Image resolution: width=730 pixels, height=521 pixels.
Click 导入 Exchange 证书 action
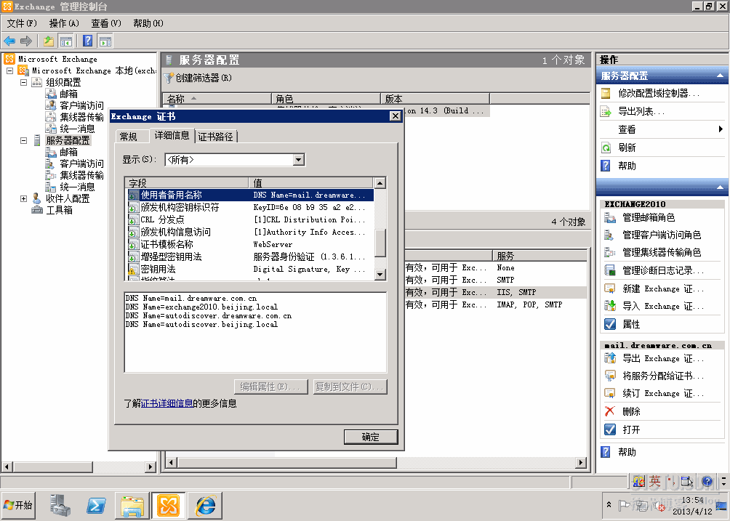663,306
